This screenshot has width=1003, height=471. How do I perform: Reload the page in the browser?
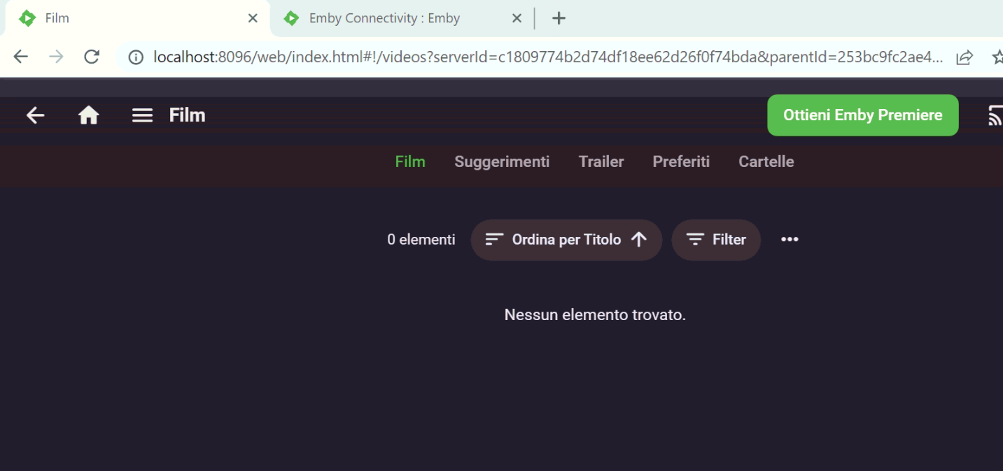tap(92, 57)
